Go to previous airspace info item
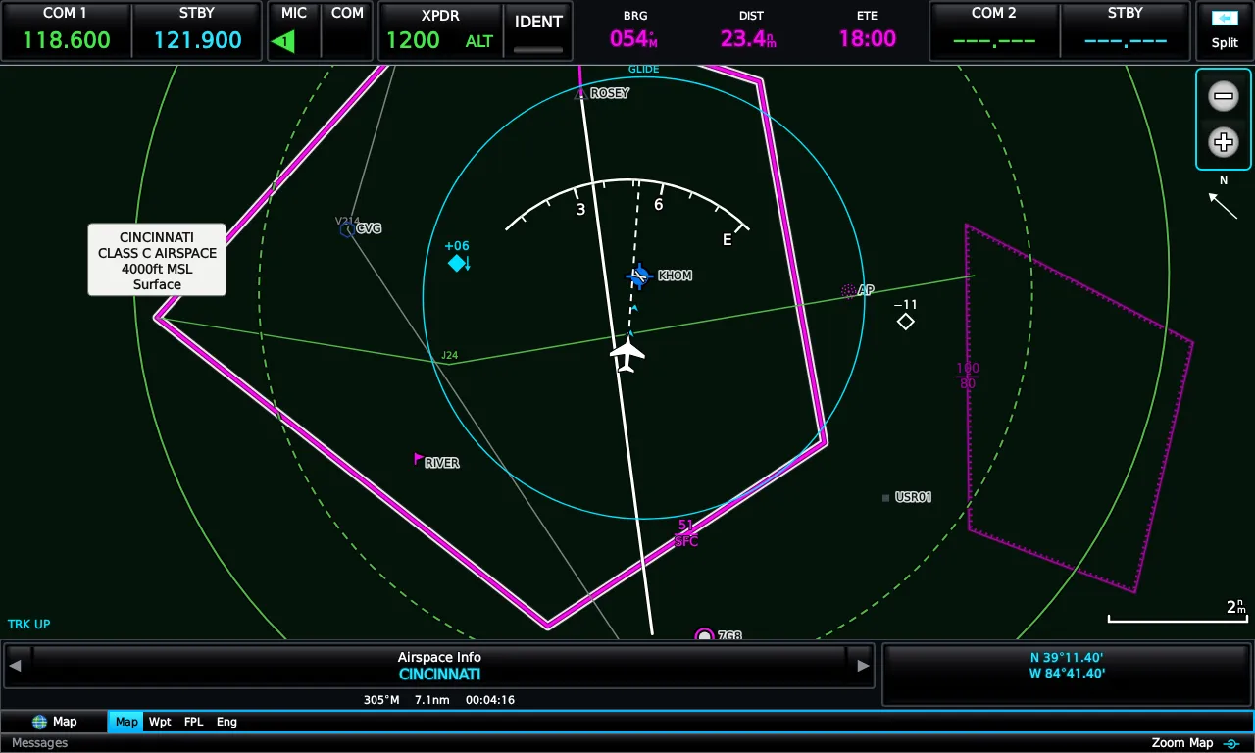 point(15,666)
